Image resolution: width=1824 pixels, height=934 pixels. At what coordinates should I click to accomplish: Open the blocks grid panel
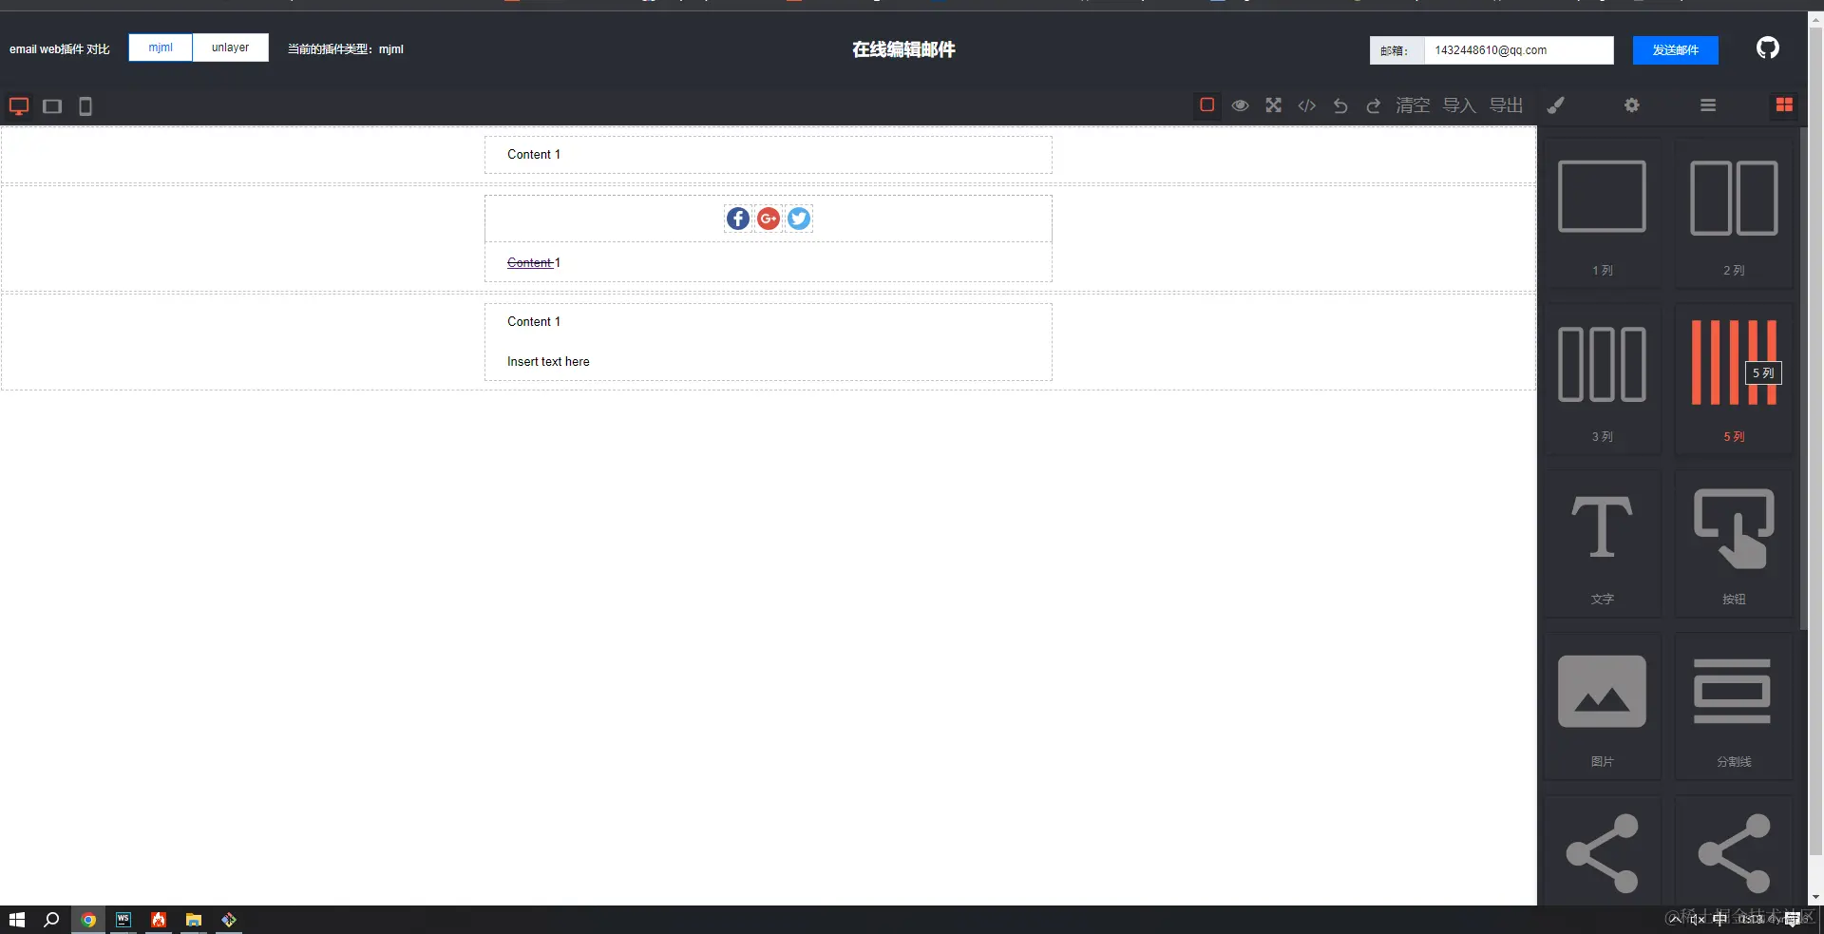point(1784,105)
